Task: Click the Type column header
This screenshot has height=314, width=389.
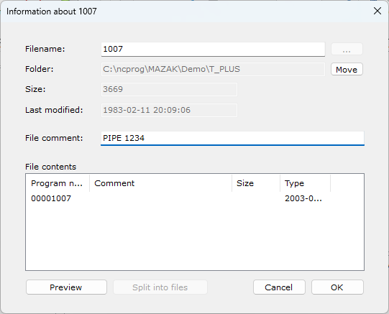Action: [x=305, y=183]
